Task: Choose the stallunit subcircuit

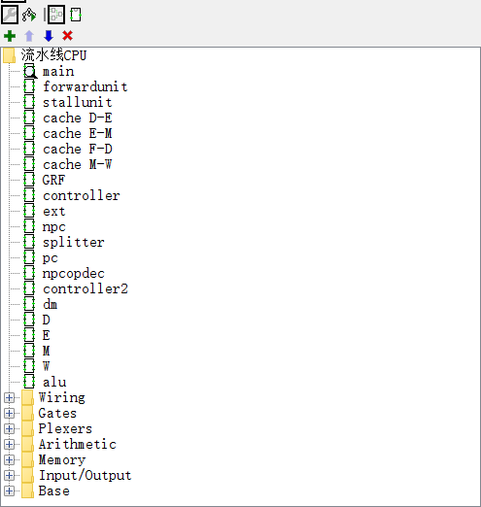Action: (78, 102)
